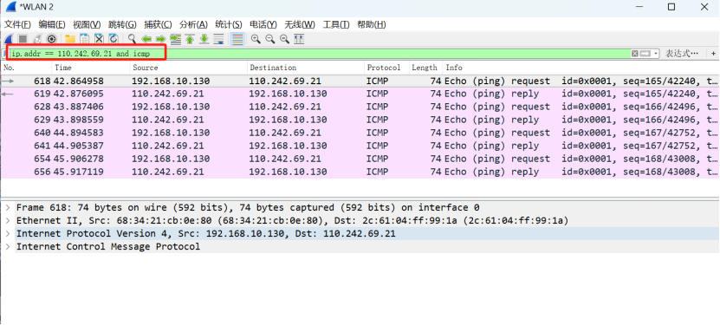The height and width of the screenshot is (325, 720).
Task: Clear the display filter with X button
Action: (634, 54)
